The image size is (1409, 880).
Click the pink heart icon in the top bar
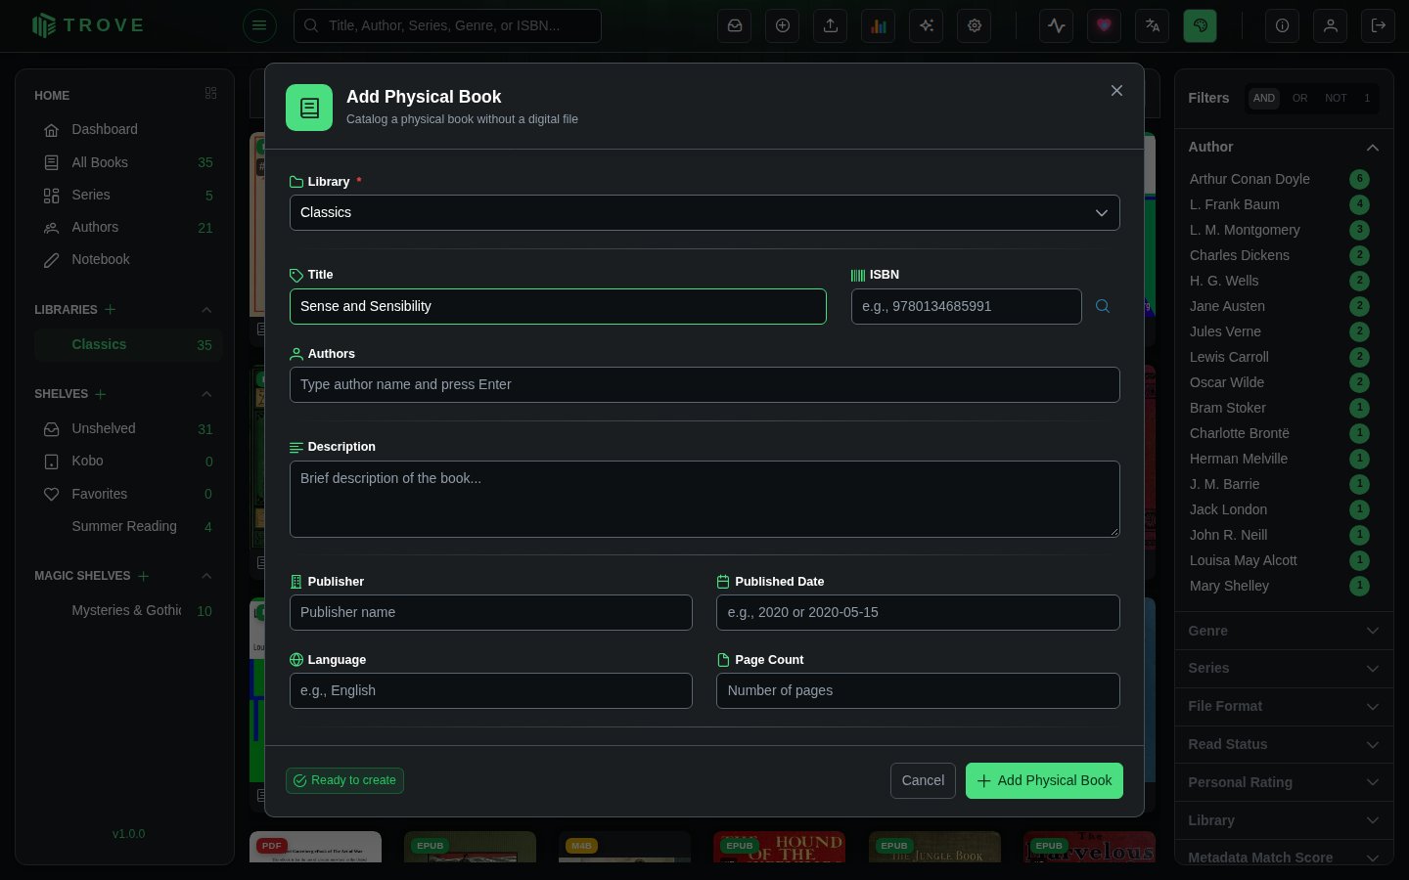tap(1105, 26)
